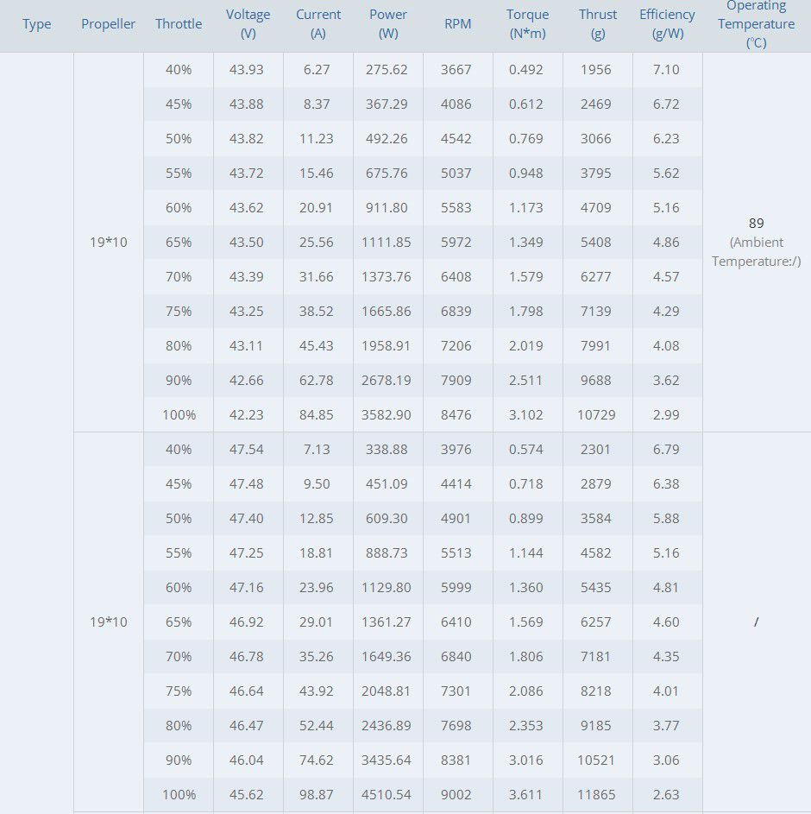Select the Voltage (V) column header
This screenshot has height=814, width=811.
(x=248, y=24)
